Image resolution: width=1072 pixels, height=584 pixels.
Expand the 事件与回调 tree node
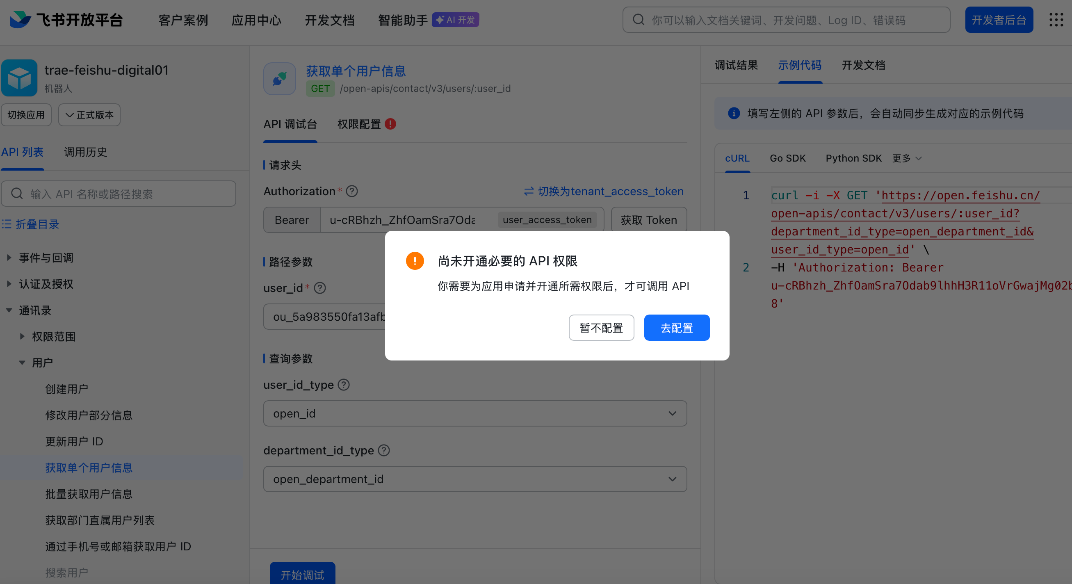9,258
